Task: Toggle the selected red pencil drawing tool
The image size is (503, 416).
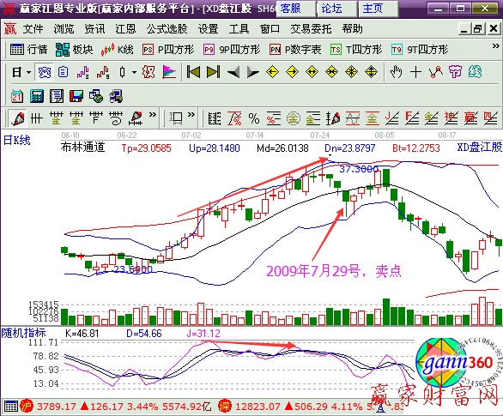Action: tap(18, 118)
